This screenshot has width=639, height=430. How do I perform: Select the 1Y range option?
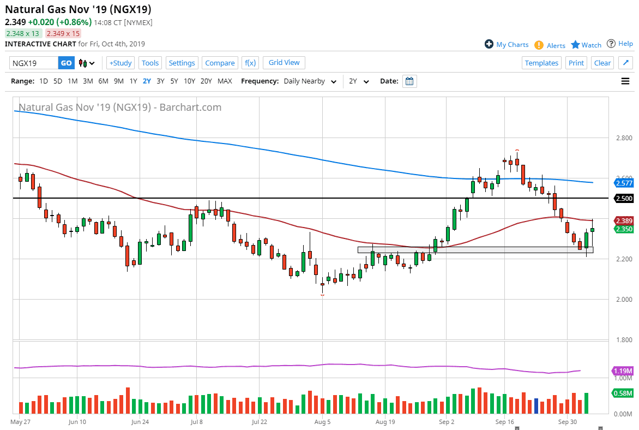click(133, 81)
